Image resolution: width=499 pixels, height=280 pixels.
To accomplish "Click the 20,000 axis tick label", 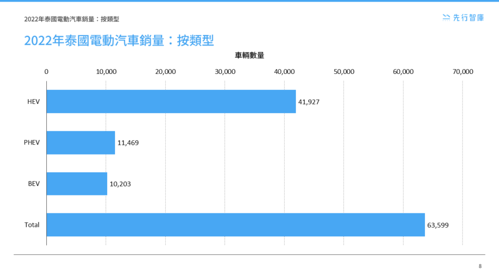I will tap(166, 72).
